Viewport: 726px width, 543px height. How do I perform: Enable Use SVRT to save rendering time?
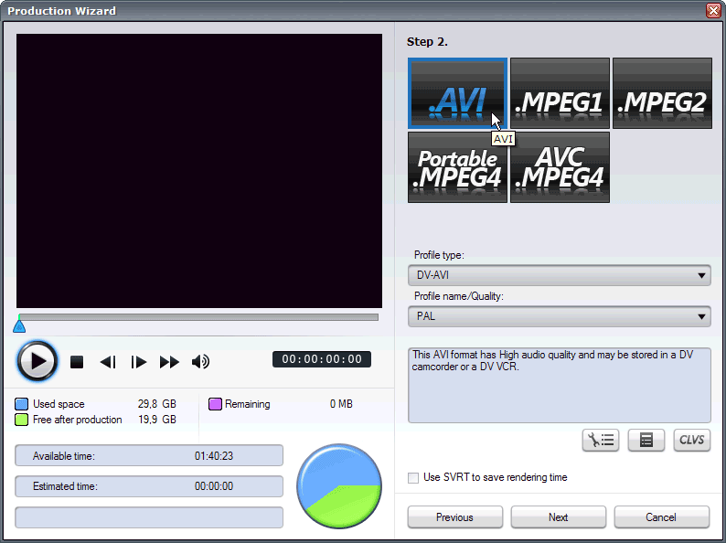pyautogui.click(x=413, y=478)
